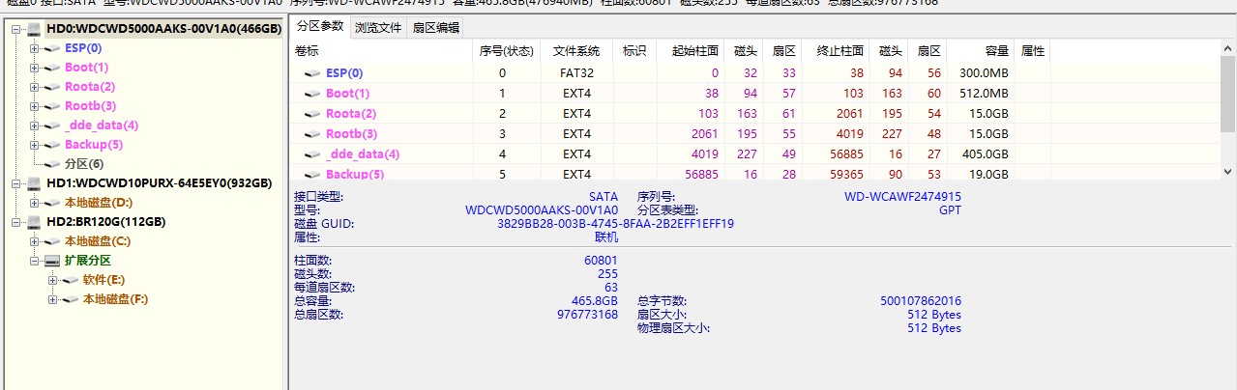The width and height of the screenshot is (1237, 390).
Task: Click serial number WD-WCAWF2474915 in details
Action: [x=902, y=197]
